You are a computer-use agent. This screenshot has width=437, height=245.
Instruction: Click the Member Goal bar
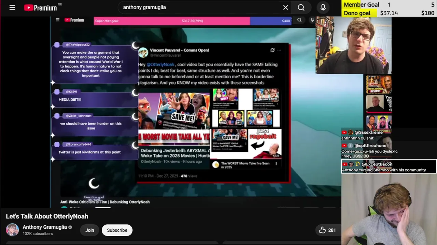point(389,4)
